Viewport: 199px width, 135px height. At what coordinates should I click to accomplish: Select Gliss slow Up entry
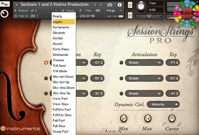click(x=64, y=93)
